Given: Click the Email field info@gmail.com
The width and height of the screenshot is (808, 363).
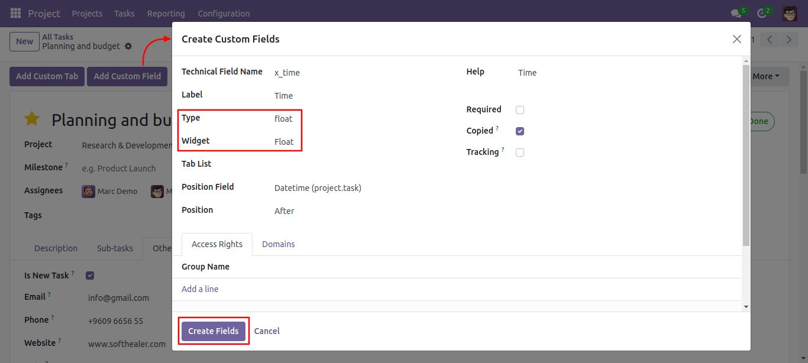Looking at the screenshot, I should (x=119, y=298).
